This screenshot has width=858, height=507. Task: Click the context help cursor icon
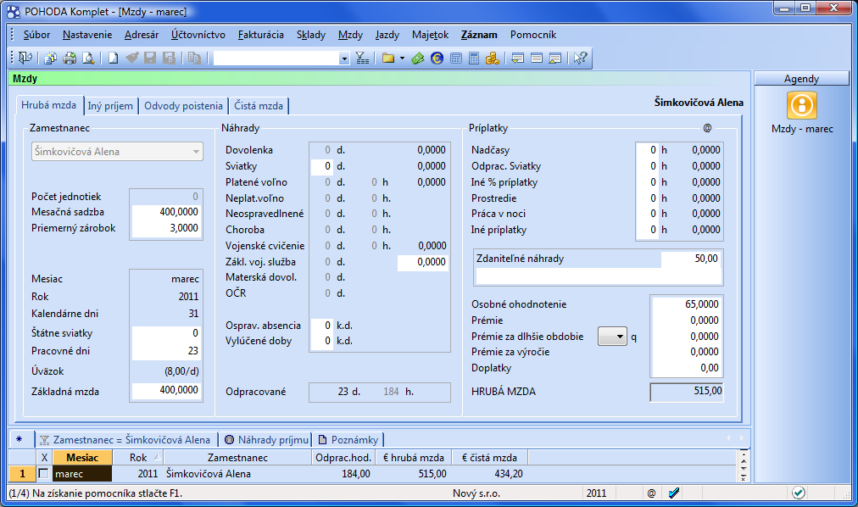pos(580,58)
